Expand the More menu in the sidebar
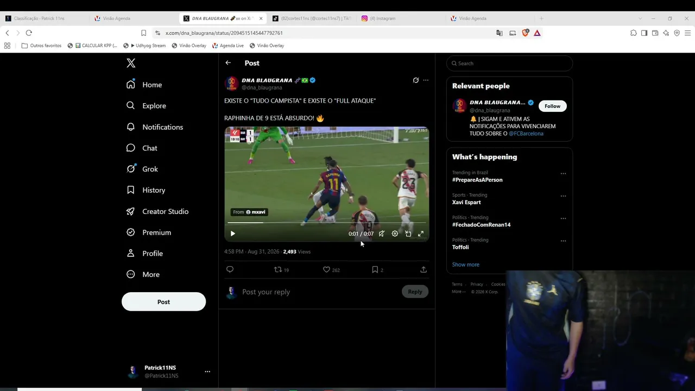The height and width of the screenshot is (391, 695). point(143,275)
